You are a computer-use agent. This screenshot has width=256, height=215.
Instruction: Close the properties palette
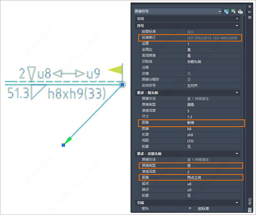click(x=250, y=6)
